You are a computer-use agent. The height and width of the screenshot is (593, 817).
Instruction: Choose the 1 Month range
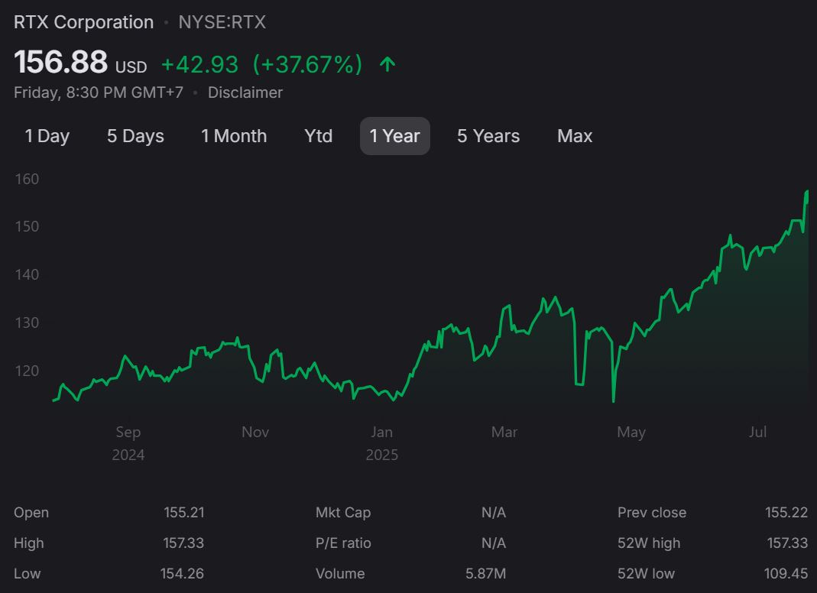click(234, 136)
